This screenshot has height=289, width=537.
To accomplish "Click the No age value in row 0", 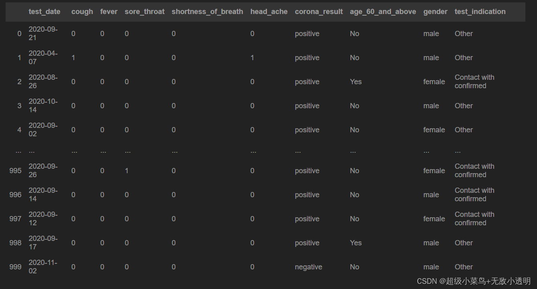I will [x=354, y=34].
